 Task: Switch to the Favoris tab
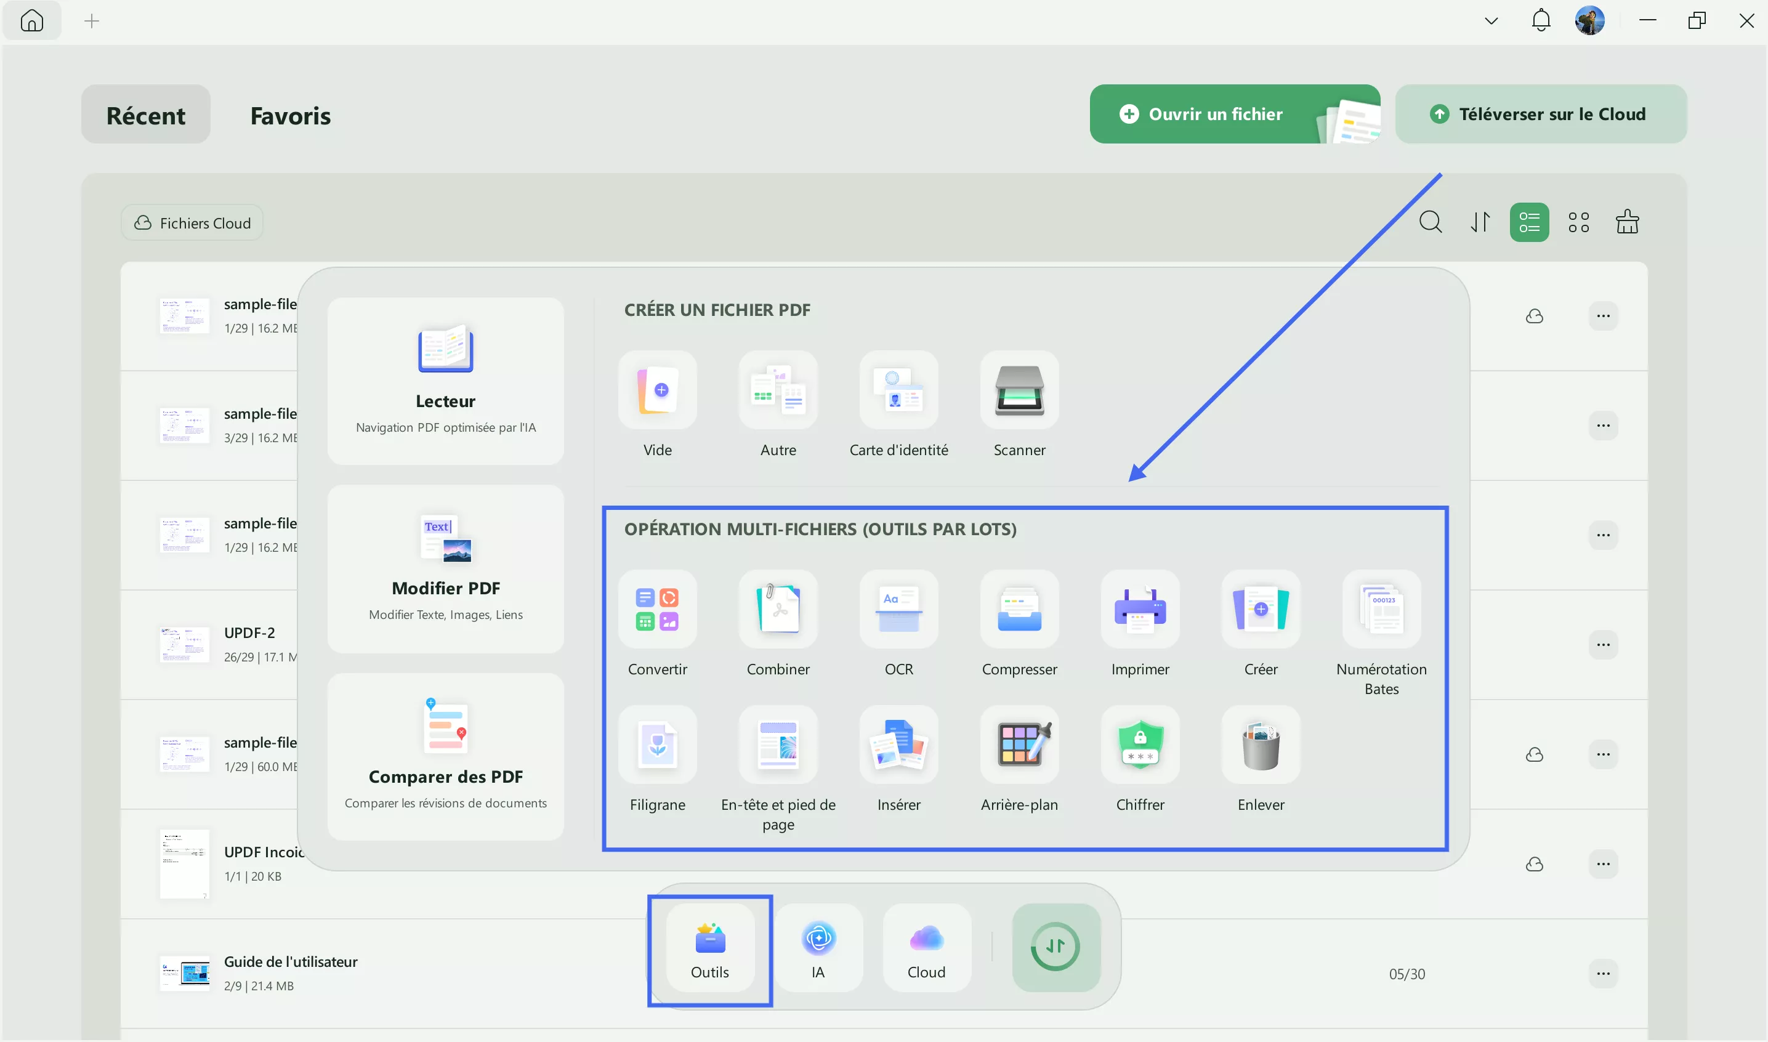(290, 115)
